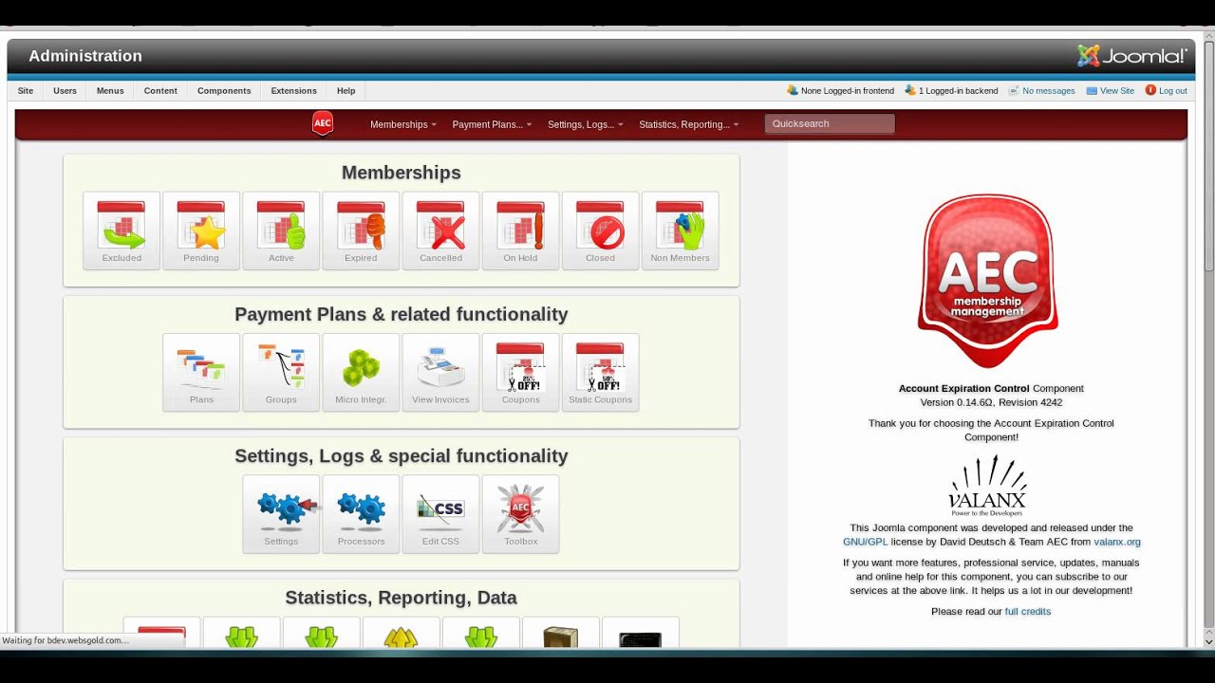Open the AEC Settings gears icon

click(x=281, y=513)
